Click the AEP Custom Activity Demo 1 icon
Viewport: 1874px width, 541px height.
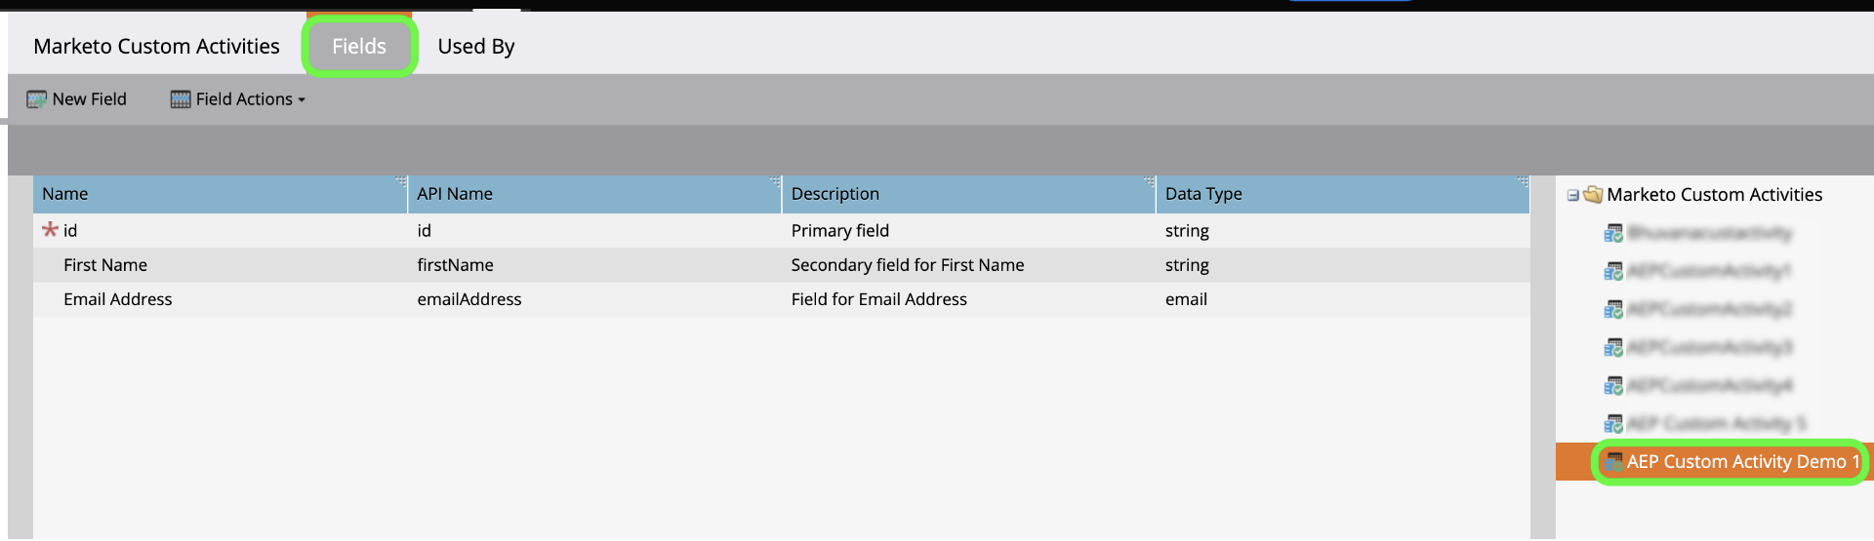coord(1614,462)
